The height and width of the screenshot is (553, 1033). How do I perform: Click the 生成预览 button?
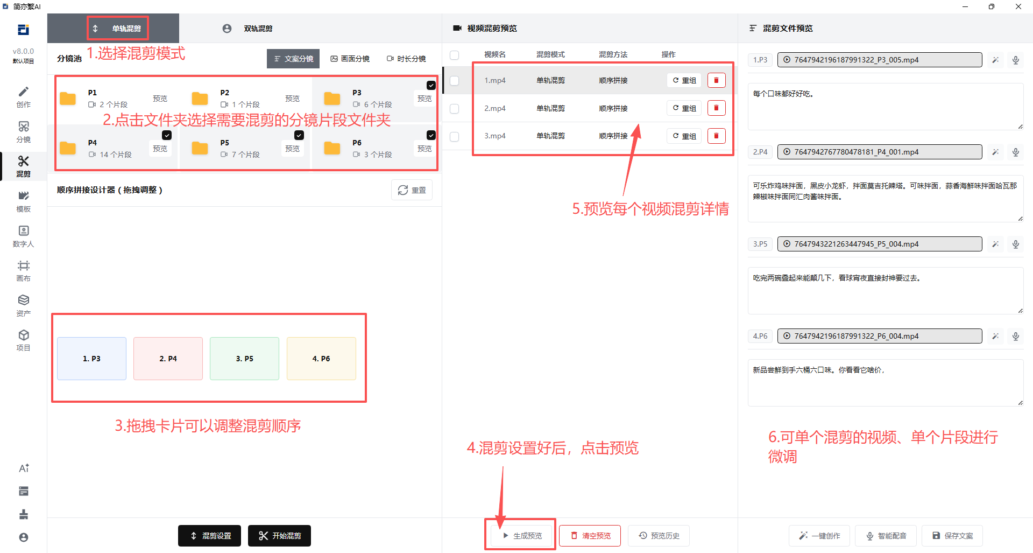coord(522,536)
